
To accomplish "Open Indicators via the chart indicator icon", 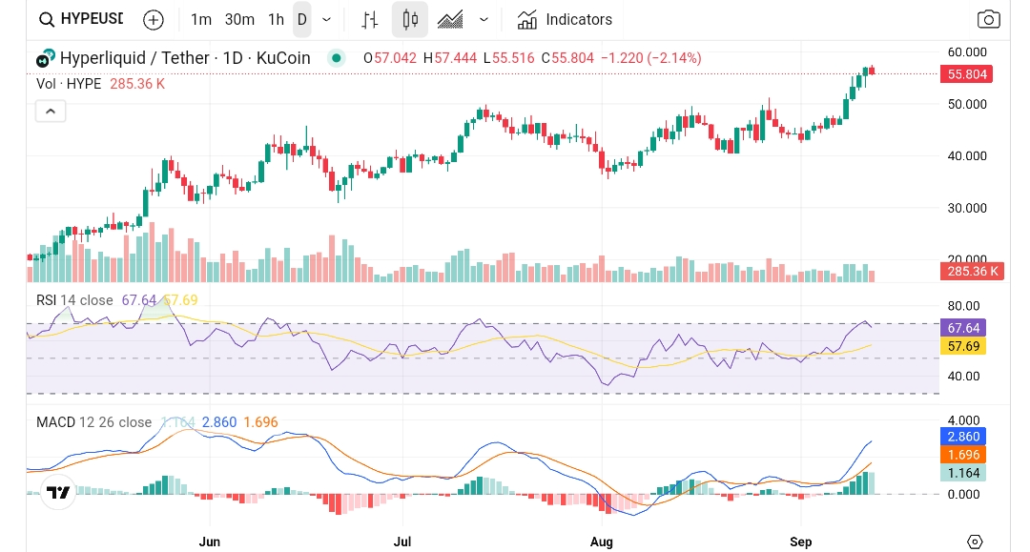I will click(527, 19).
